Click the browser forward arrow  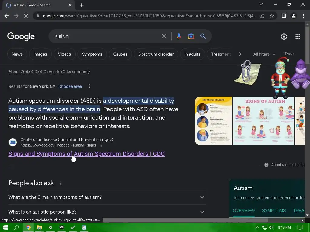[16, 16]
